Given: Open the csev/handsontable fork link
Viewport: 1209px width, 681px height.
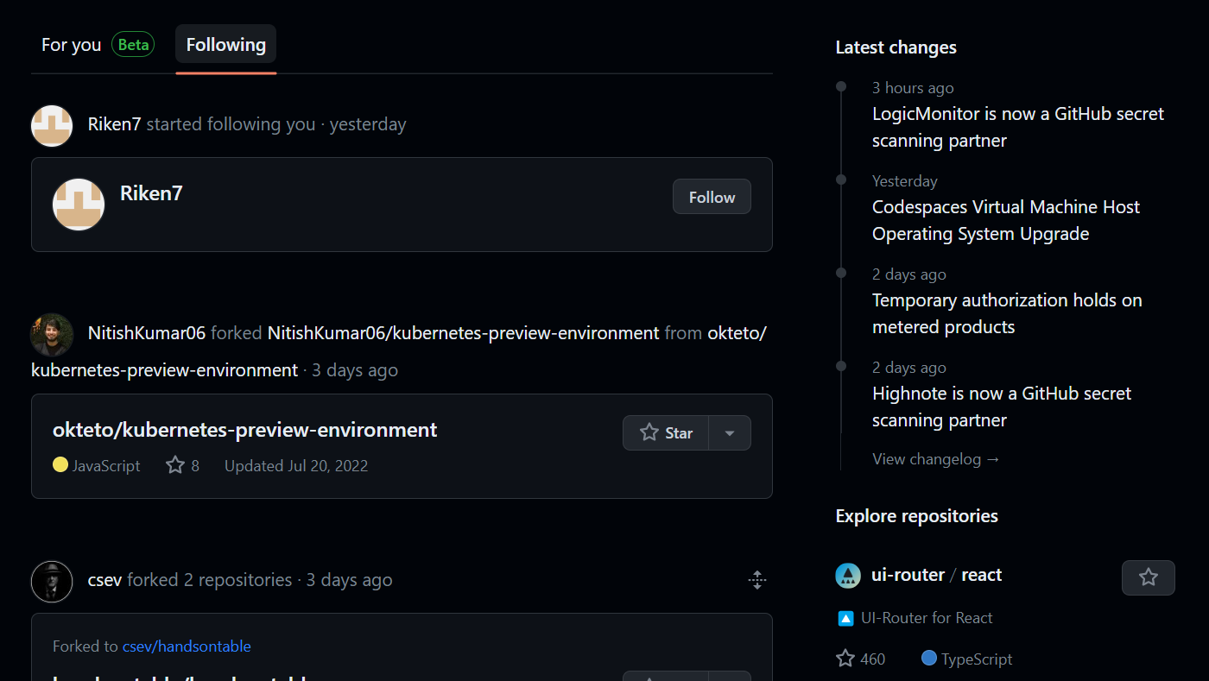Looking at the screenshot, I should point(187,646).
